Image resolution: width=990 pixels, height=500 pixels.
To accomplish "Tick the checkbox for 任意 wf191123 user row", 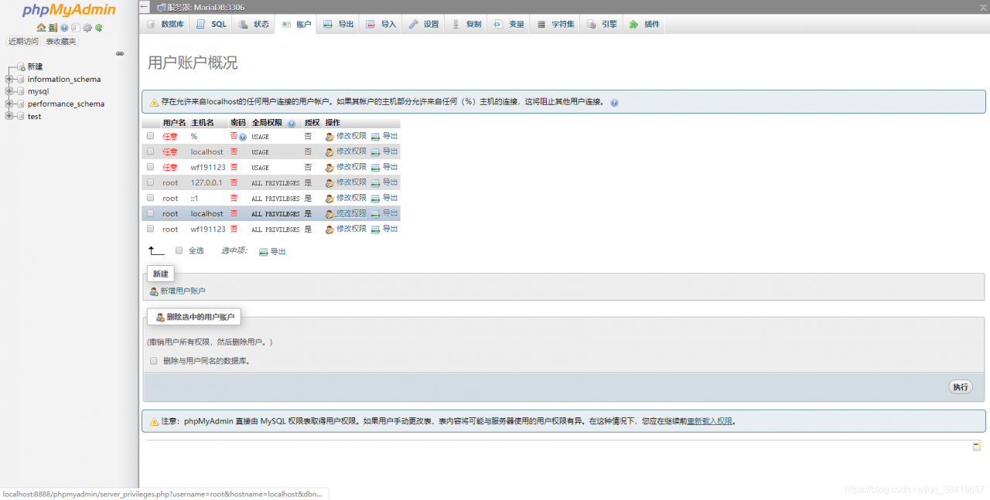I will tap(150, 167).
